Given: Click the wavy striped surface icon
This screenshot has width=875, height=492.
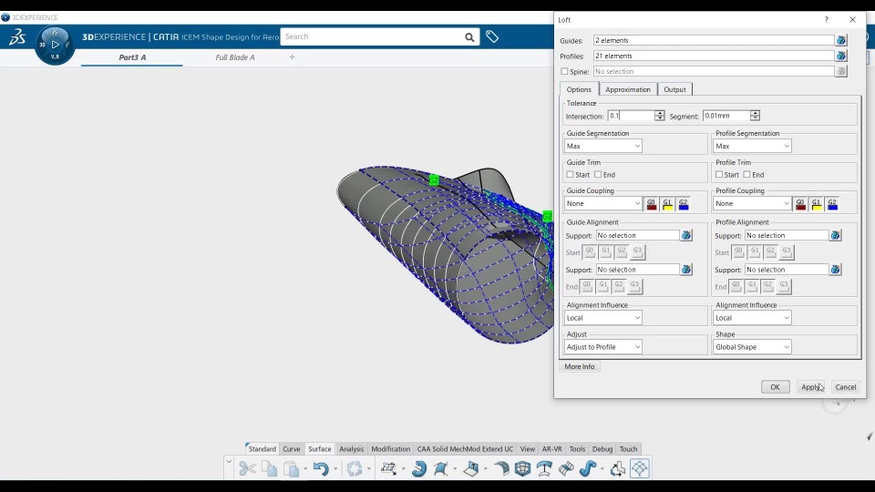Looking at the screenshot, I should (x=566, y=468).
